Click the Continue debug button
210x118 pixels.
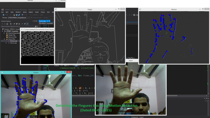coord(34,15)
